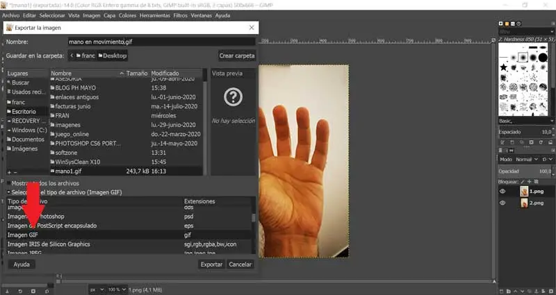Reset tool options icon at bottom left
Image resolution: width=556 pixels, height=295 pixels.
tap(47, 291)
